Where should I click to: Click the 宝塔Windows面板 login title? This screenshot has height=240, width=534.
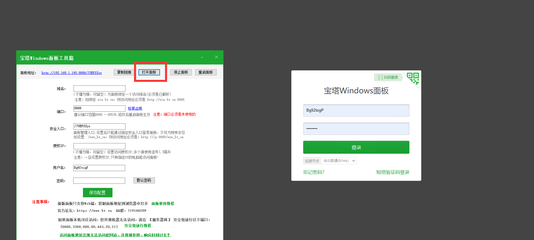[x=356, y=91]
